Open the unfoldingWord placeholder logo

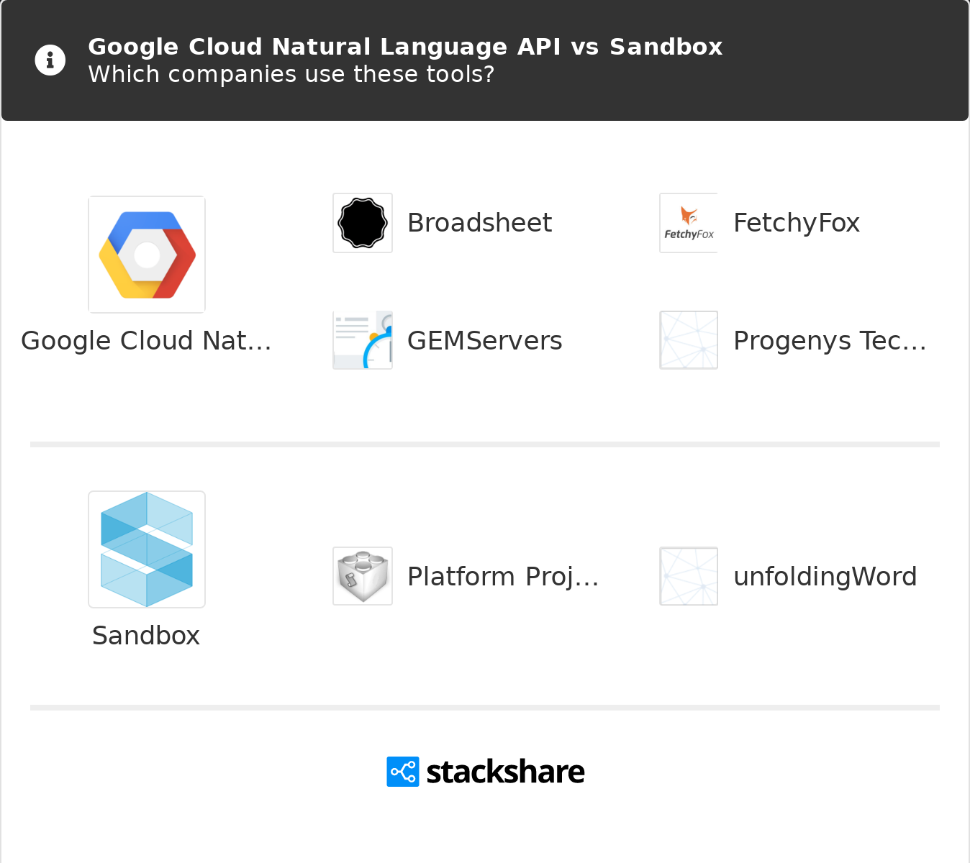689,576
